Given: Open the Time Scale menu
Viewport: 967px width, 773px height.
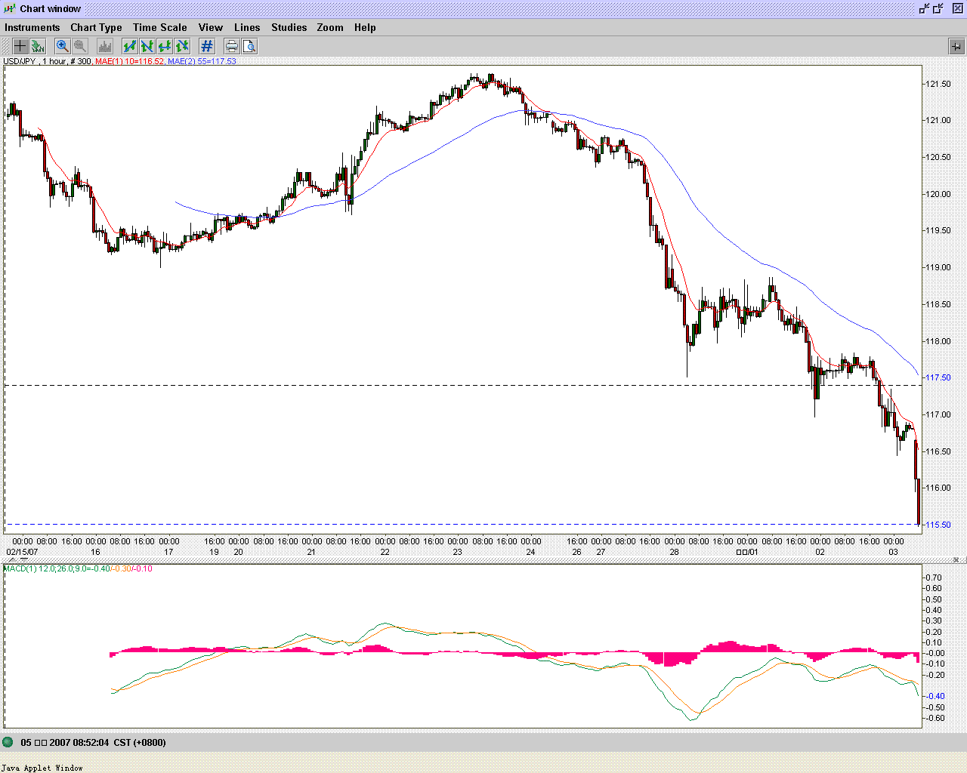Looking at the screenshot, I should (160, 27).
